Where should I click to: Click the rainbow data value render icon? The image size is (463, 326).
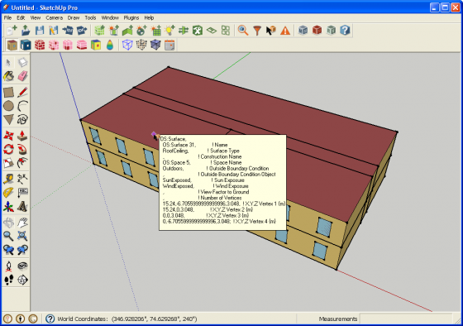pos(110,46)
